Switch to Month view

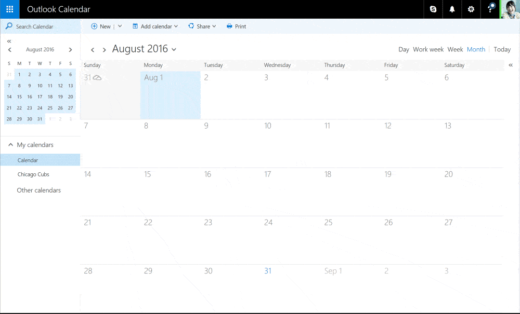tap(476, 49)
